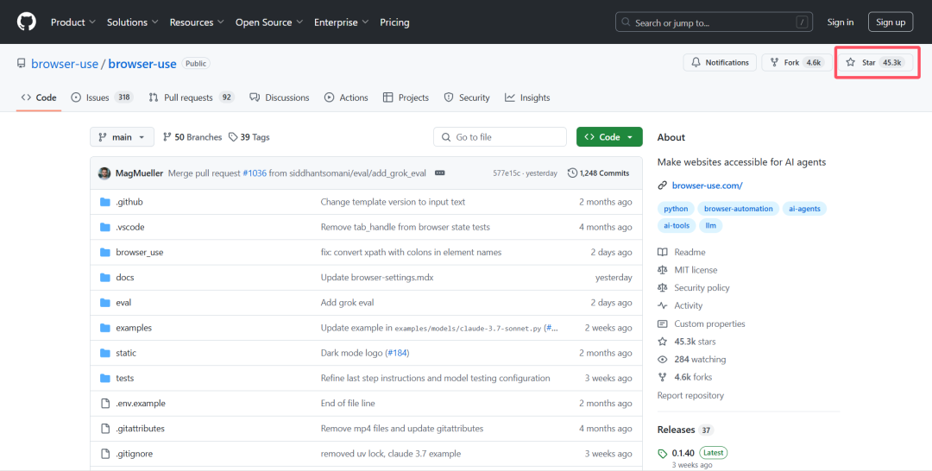Viewport: 932px width, 471px height.
Task: Open the Projects tab
Action: [406, 97]
